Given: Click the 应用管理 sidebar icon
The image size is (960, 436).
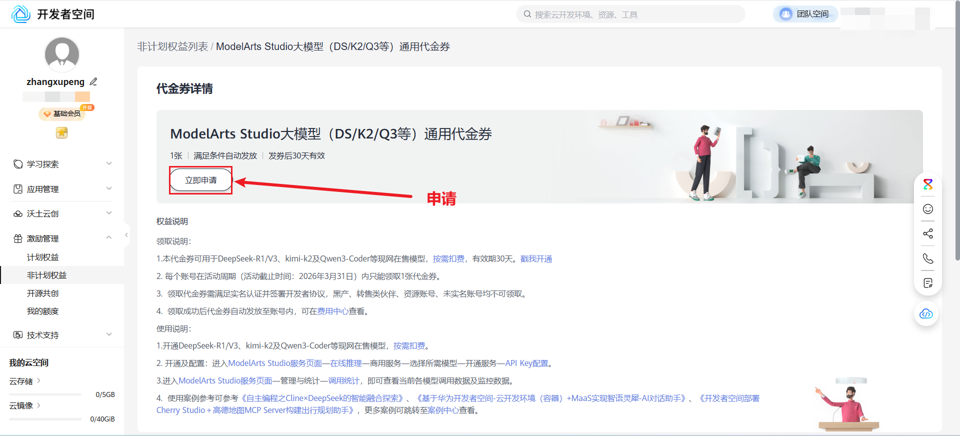Looking at the screenshot, I should point(18,189).
